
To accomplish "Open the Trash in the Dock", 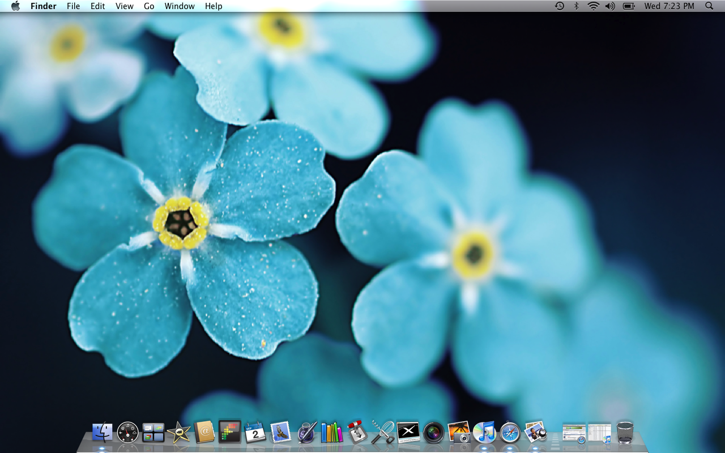I will click(x=625, y=433).
